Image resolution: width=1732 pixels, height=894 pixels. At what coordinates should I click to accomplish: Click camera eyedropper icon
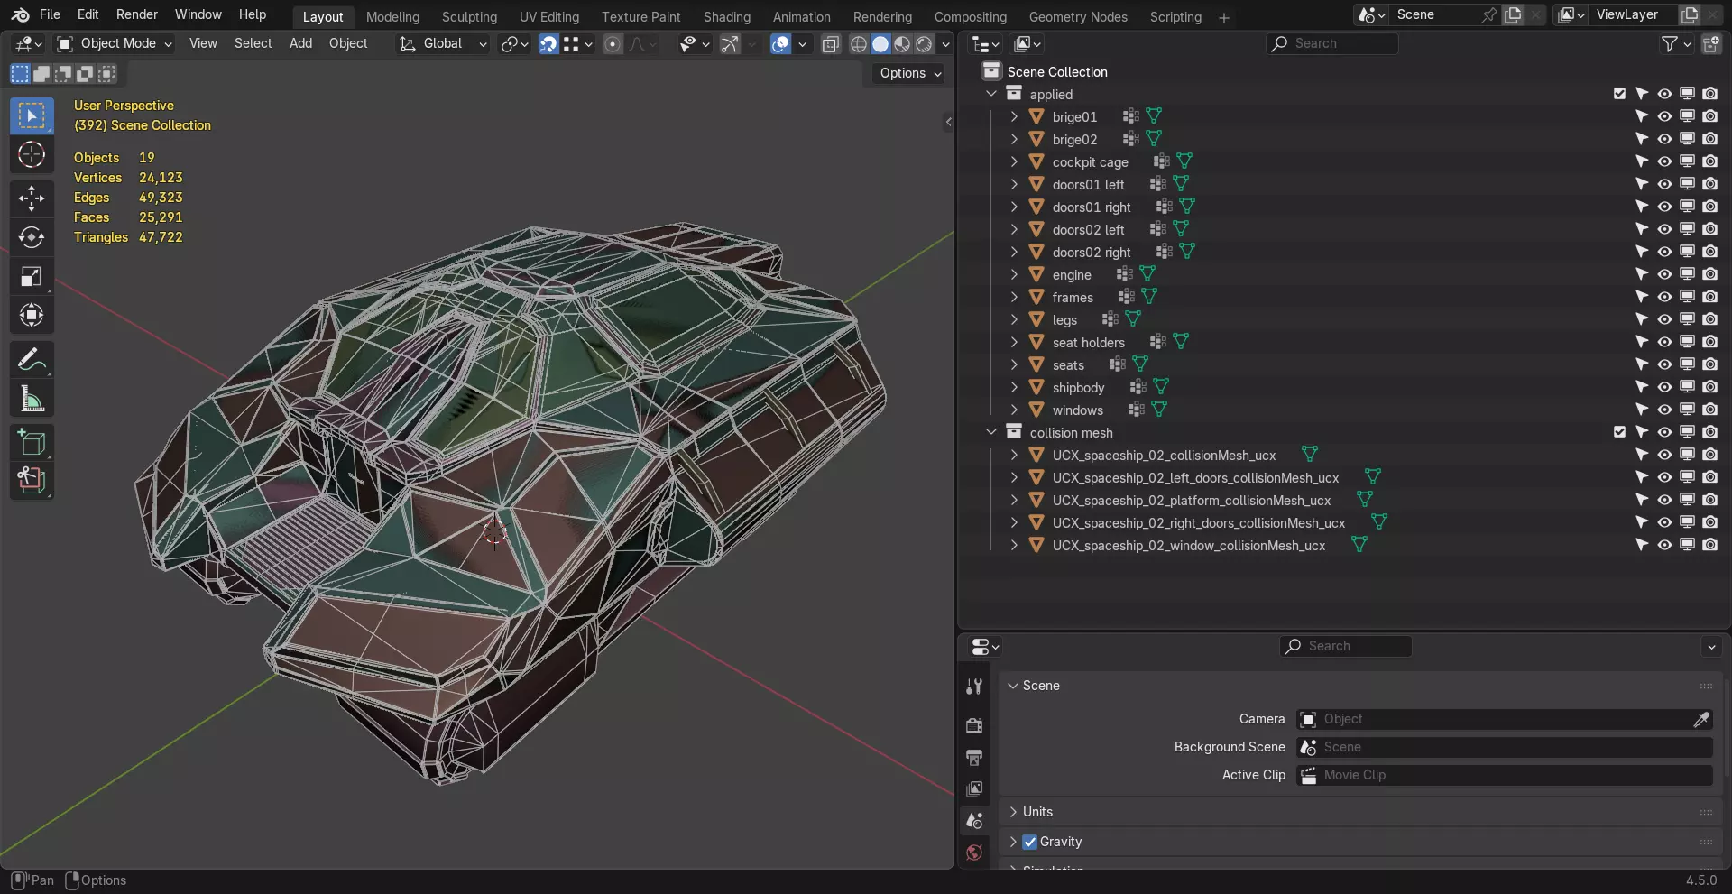coord(1701,719)
